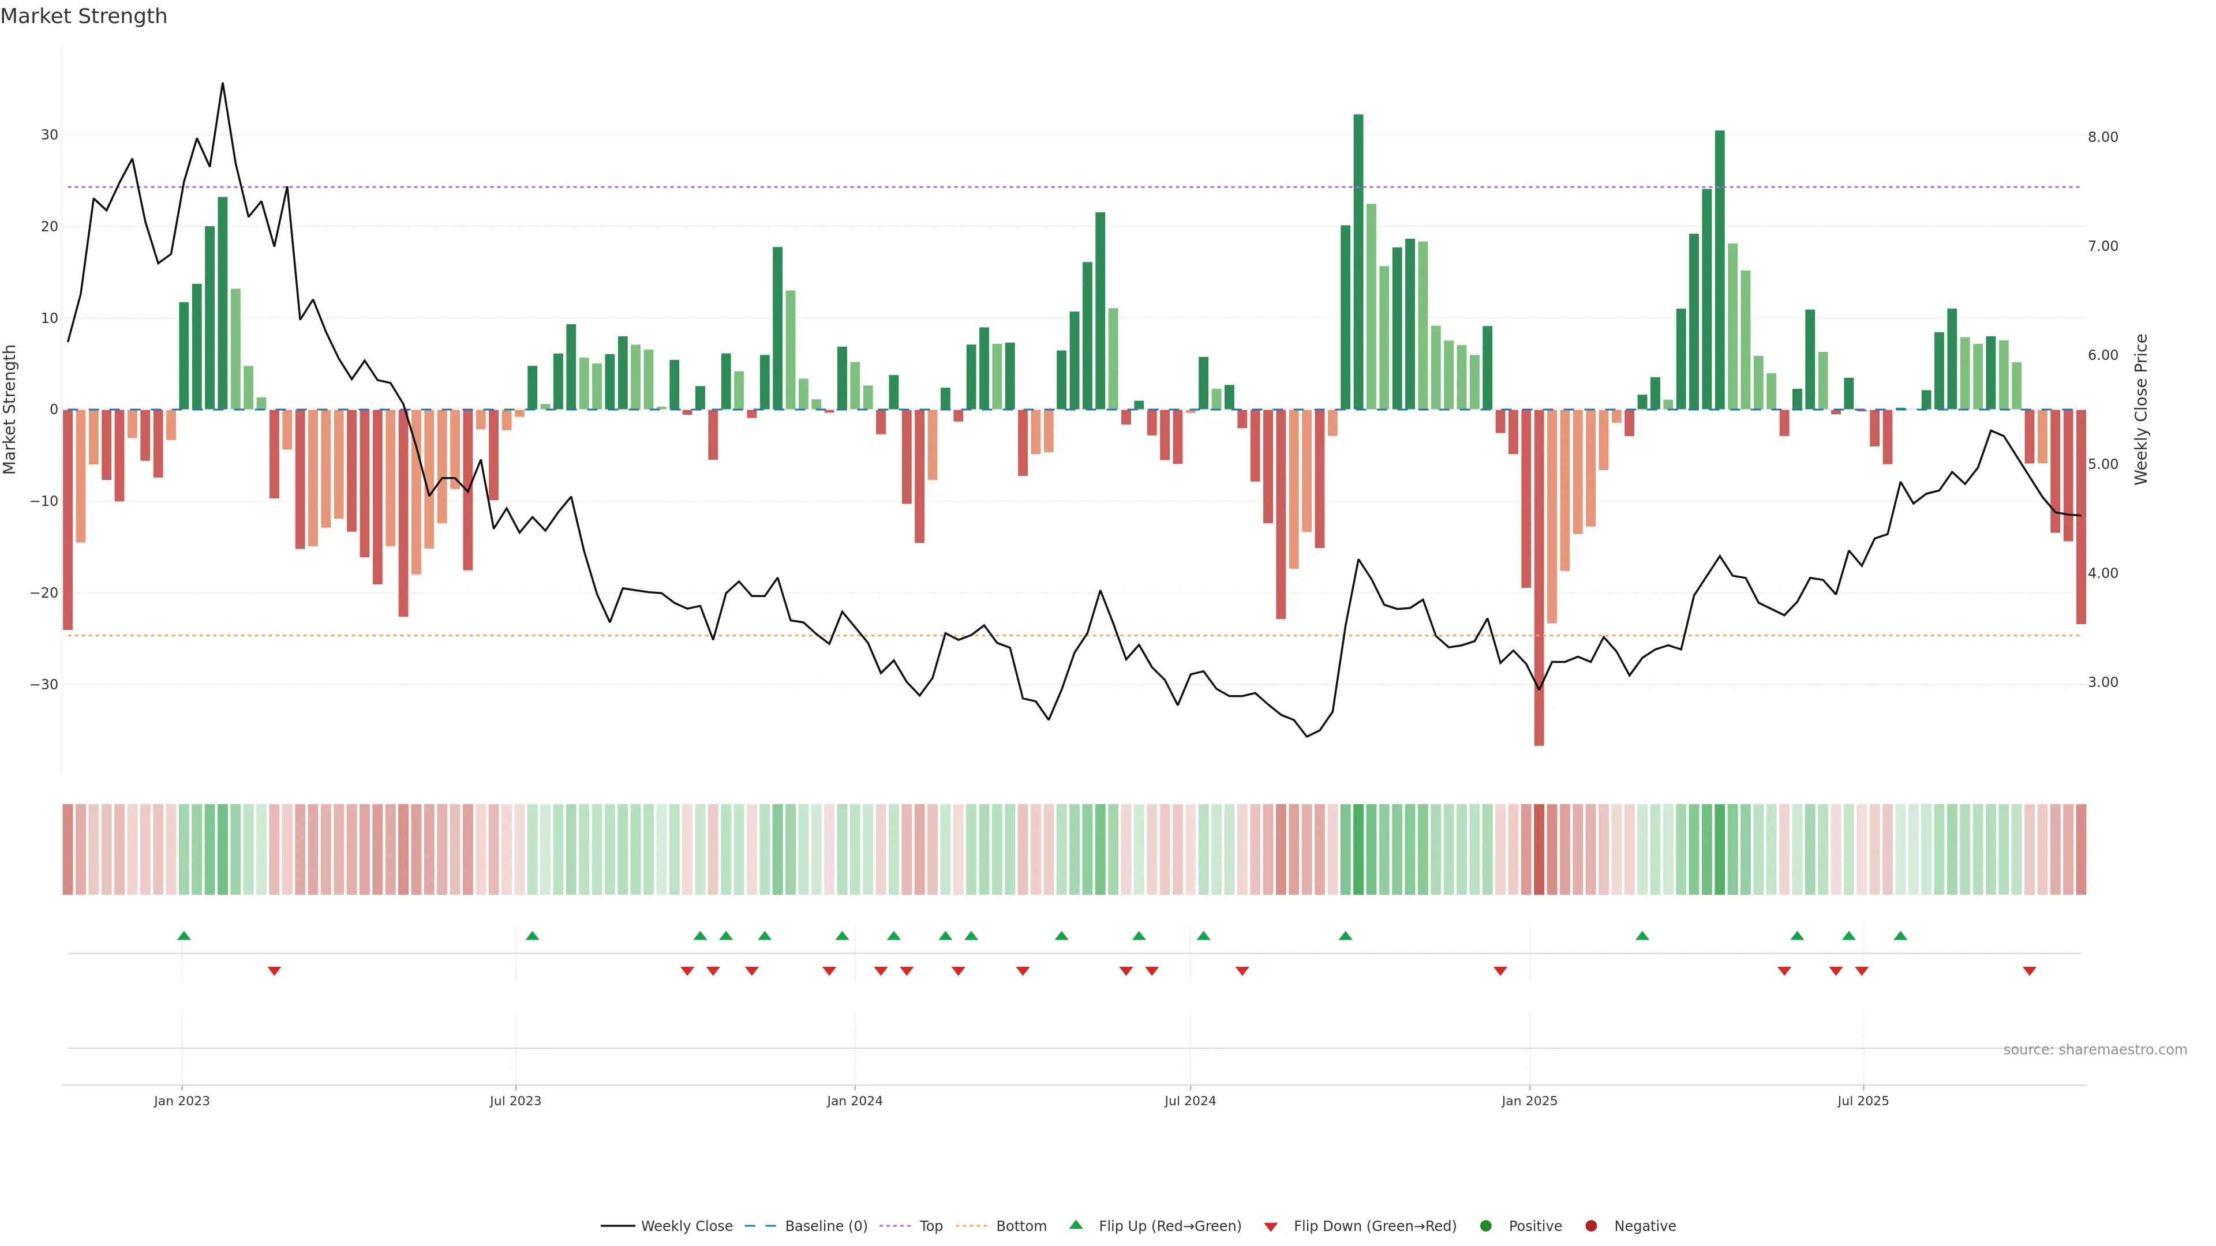2216x1246 pixels.
Task: Click the green flip-up marker just after Jul 2023
Action: tap(531, 936)
